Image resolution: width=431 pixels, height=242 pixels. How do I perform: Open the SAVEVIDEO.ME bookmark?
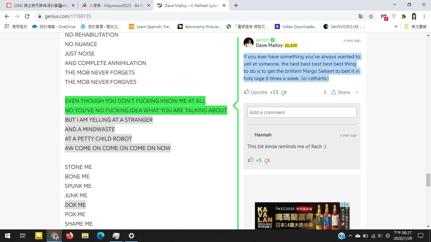(x=344, y=27)
